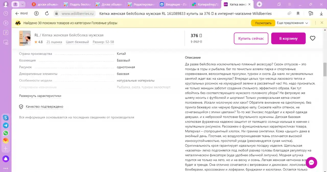Screen dimensions: 327x172
Task: Expand the "Еще предложения" dropdown
Action: [x=293, y=23]
